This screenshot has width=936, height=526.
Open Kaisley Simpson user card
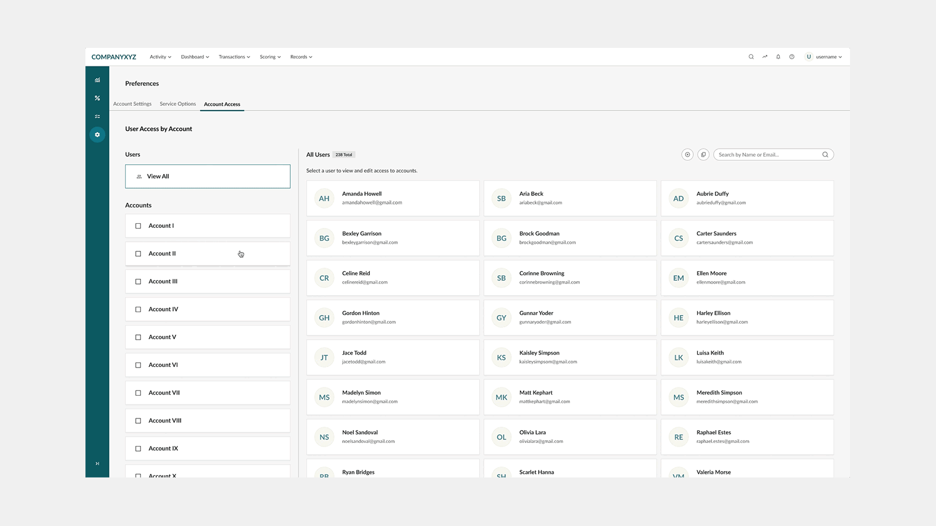[570, 357]
